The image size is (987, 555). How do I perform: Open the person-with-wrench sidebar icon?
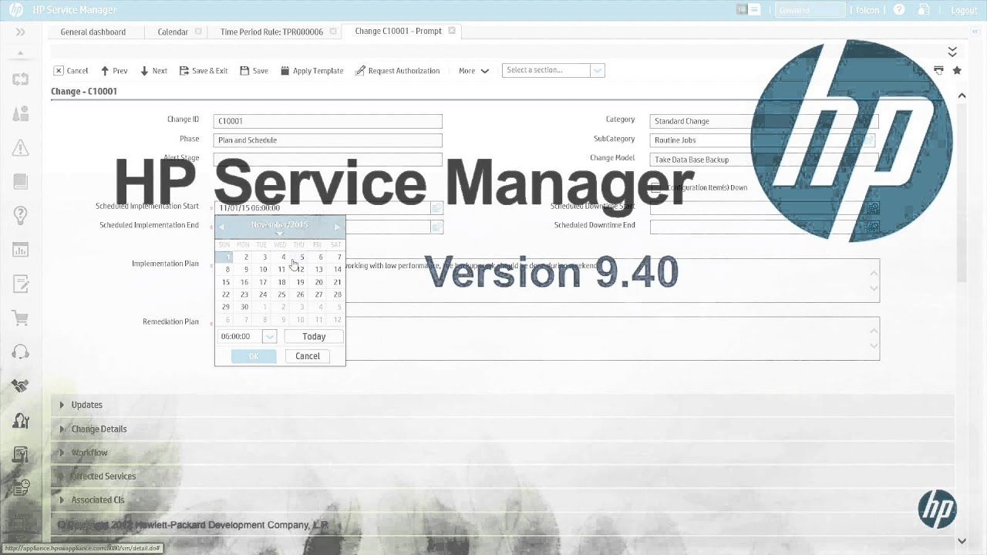20,421
